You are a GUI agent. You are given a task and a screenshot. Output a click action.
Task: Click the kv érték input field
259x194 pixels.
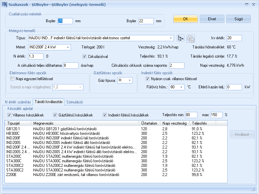coord(234,38)
